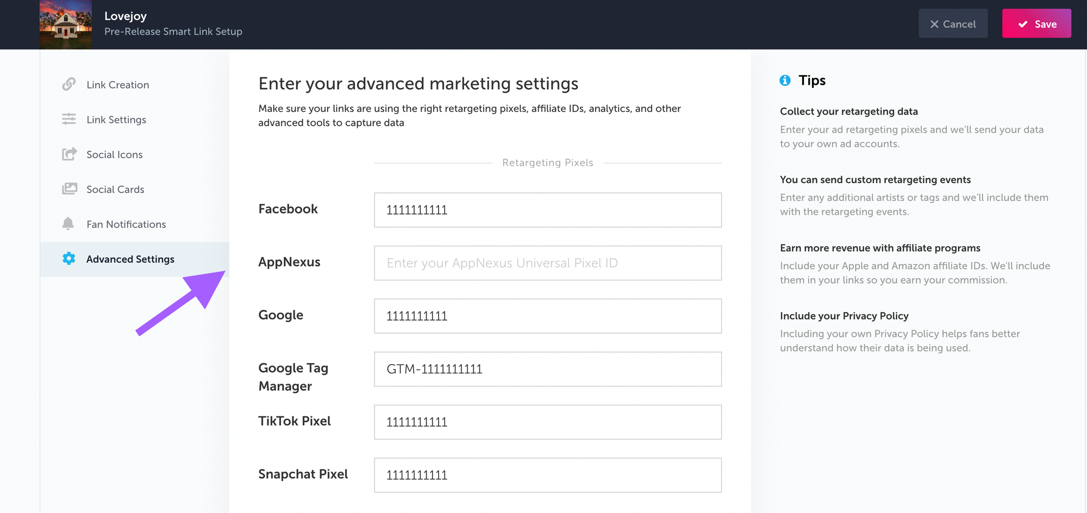Click 'Enter your advanced marketing settings' heading
This screenshot has width=1087, height=513.
[x=418, y=84]
